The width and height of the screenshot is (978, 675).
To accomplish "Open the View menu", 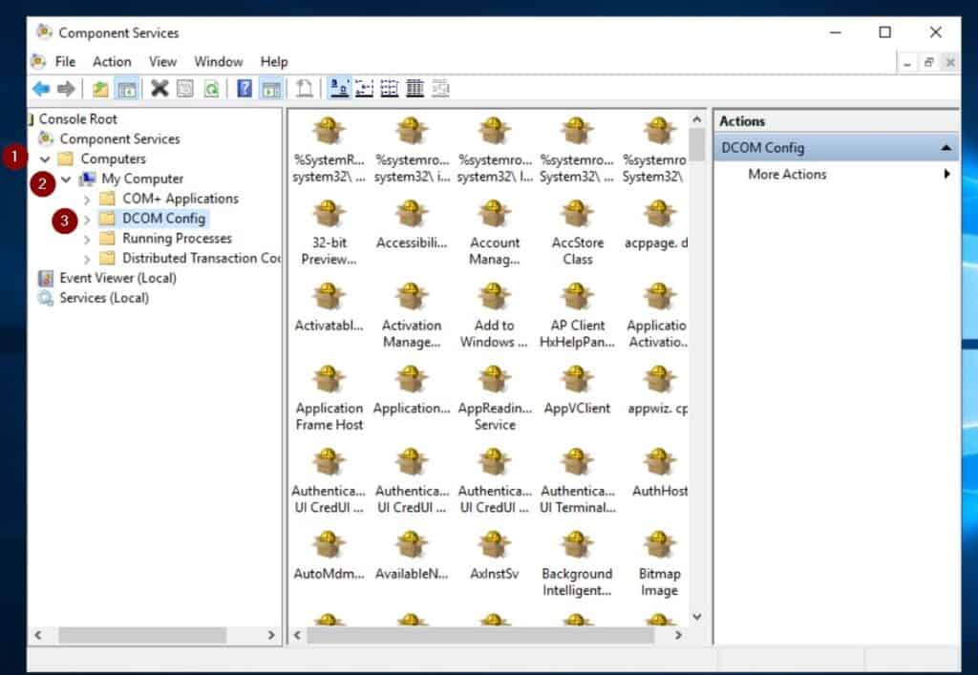I will (x=162, y=62).
